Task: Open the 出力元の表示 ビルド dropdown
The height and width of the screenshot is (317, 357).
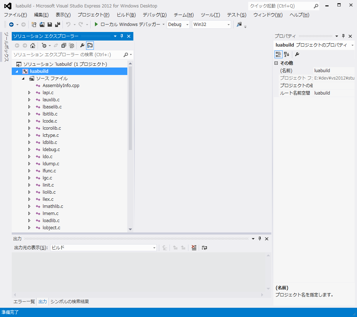Action: pyautogui.click(x=154, y=248)
